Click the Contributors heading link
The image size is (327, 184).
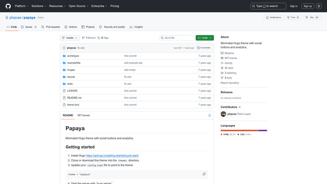pos(231,107)
